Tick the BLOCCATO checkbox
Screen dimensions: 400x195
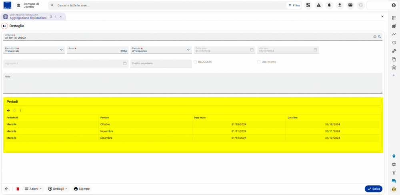click(195, 61)
